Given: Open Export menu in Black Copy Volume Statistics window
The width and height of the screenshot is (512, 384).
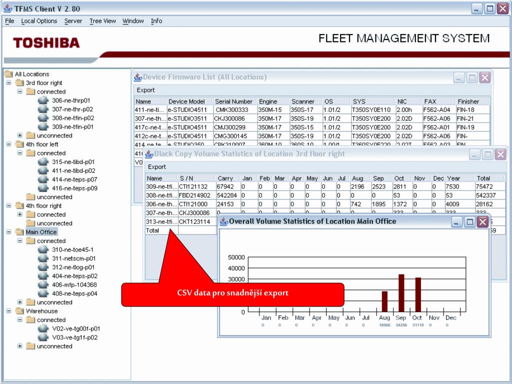Looking at the screenshot, I should [x=157, y=167].
